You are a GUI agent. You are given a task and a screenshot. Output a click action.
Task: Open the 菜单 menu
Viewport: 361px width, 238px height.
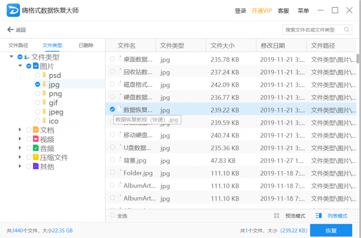coord(303,11)
